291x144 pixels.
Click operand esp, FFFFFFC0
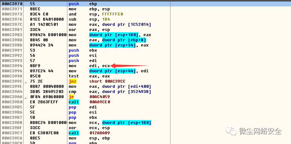pyautogui.click(x=106, y=14)
